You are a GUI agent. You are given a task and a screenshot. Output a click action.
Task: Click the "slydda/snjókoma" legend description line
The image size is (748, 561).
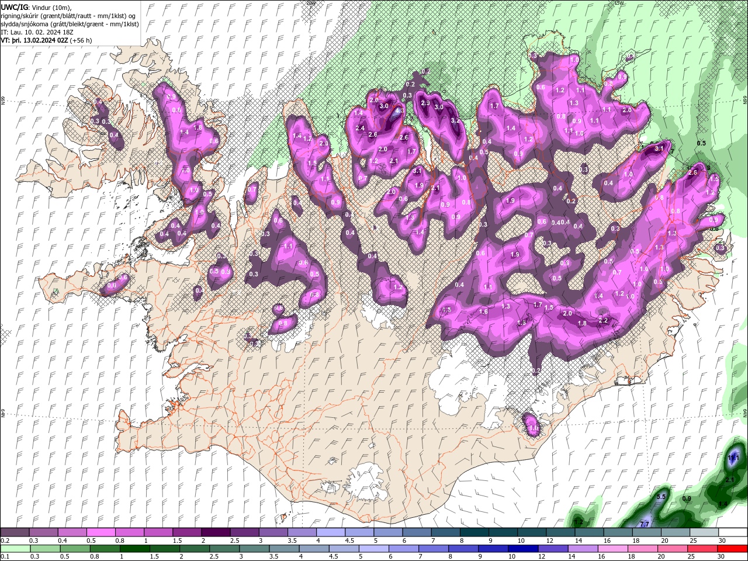[68, 24]
